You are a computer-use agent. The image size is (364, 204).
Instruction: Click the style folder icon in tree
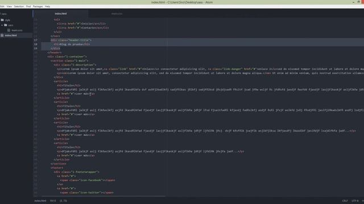[x=2, y=20]
